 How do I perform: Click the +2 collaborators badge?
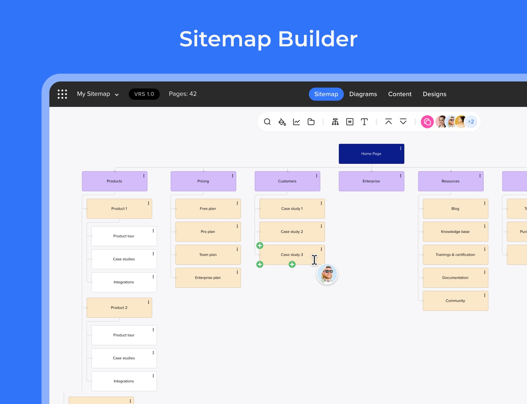click(471, 122)
